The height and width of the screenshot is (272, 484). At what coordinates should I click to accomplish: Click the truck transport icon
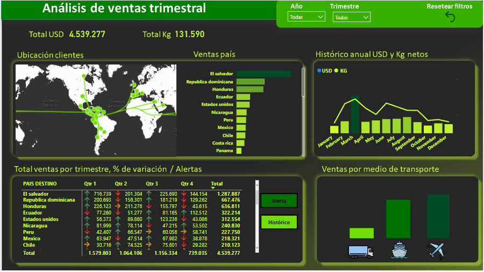pyautogui.click(x=361, y=252)
